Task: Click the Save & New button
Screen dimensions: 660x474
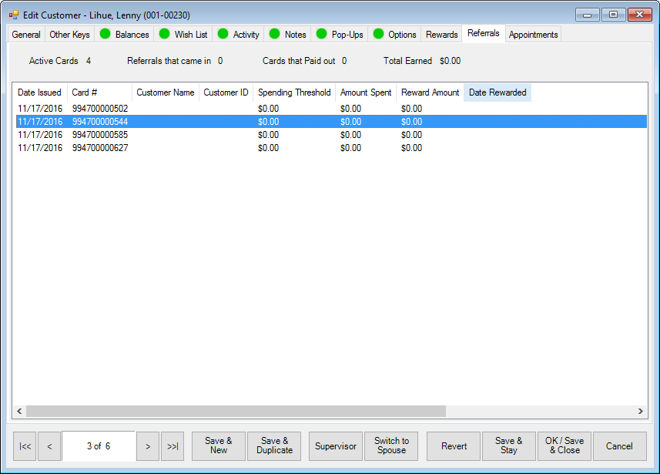Action: click(x=219, y=446)
